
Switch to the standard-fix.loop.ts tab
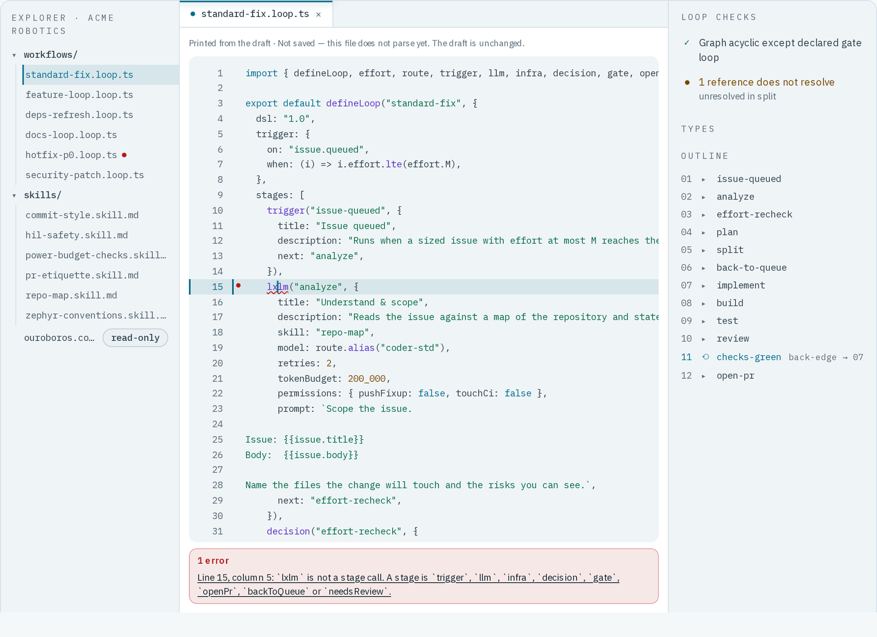point(256,14)
